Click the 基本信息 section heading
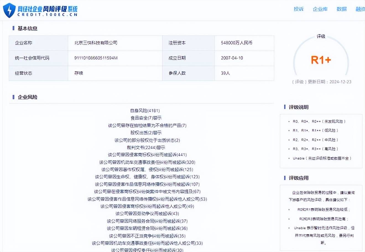Viewport: 365px width, 252px height. pyautogui.click(x=27, y=28)
